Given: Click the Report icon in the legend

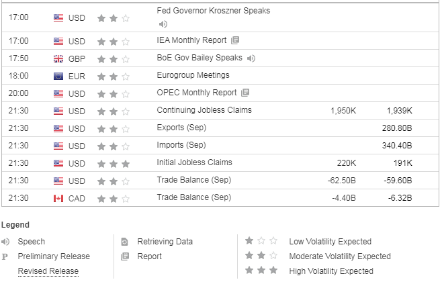Looking at the screenshot, I should [125, 256].
